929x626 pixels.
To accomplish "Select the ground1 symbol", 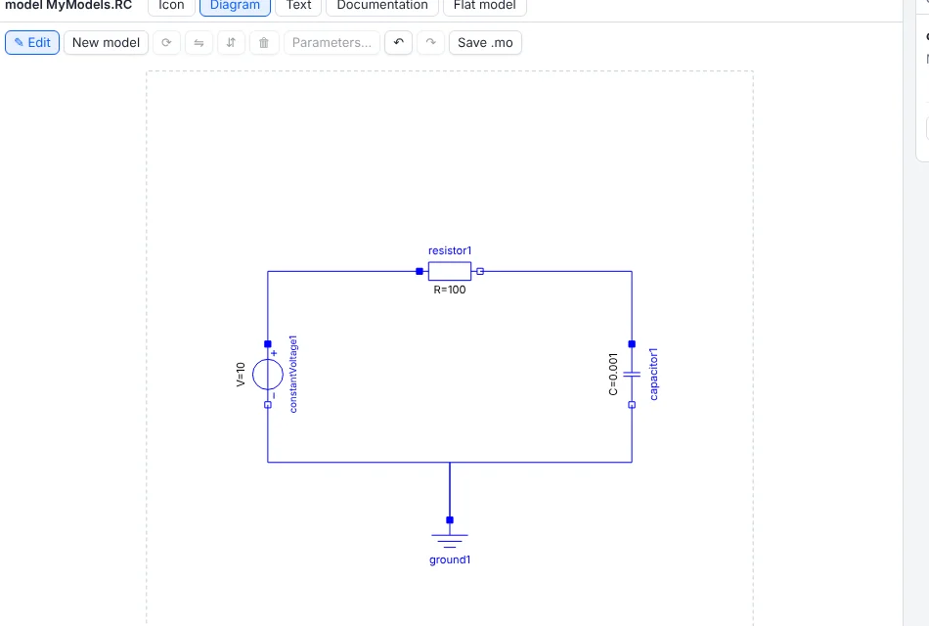I will tap(450, 541).
